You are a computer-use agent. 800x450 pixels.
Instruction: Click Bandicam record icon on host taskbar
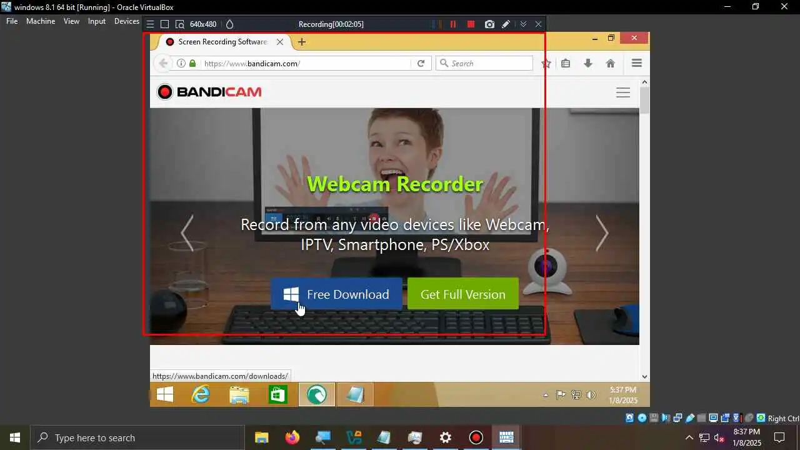click(476, 437)
